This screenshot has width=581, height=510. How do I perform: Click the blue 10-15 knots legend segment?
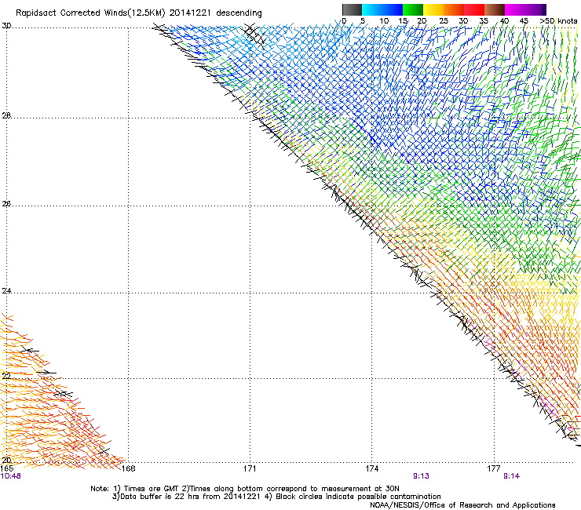click(x=393, y=9)
